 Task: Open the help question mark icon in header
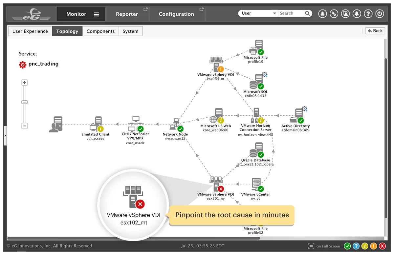tap(368, 14)
